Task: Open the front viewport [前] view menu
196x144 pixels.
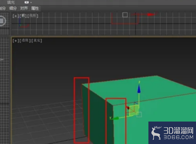Action: click(23, 16)
